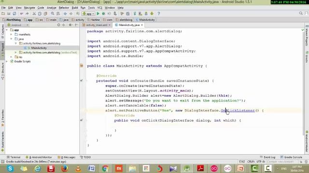Click the Collapse All icon in project panel
309x173 pixels.
coord(64,25)
